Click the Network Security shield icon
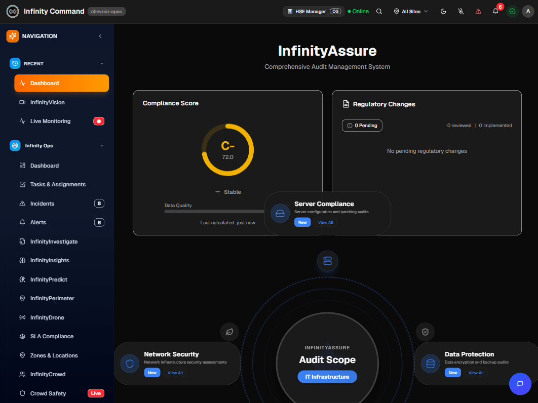This screenshot has height=403, width=538. coord(130,364)
